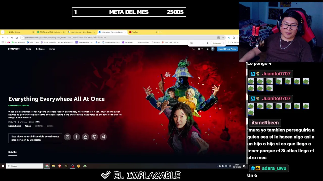323x181 pixels.
Task: Click the ESP keyboard language indicator
Action: 230,166
